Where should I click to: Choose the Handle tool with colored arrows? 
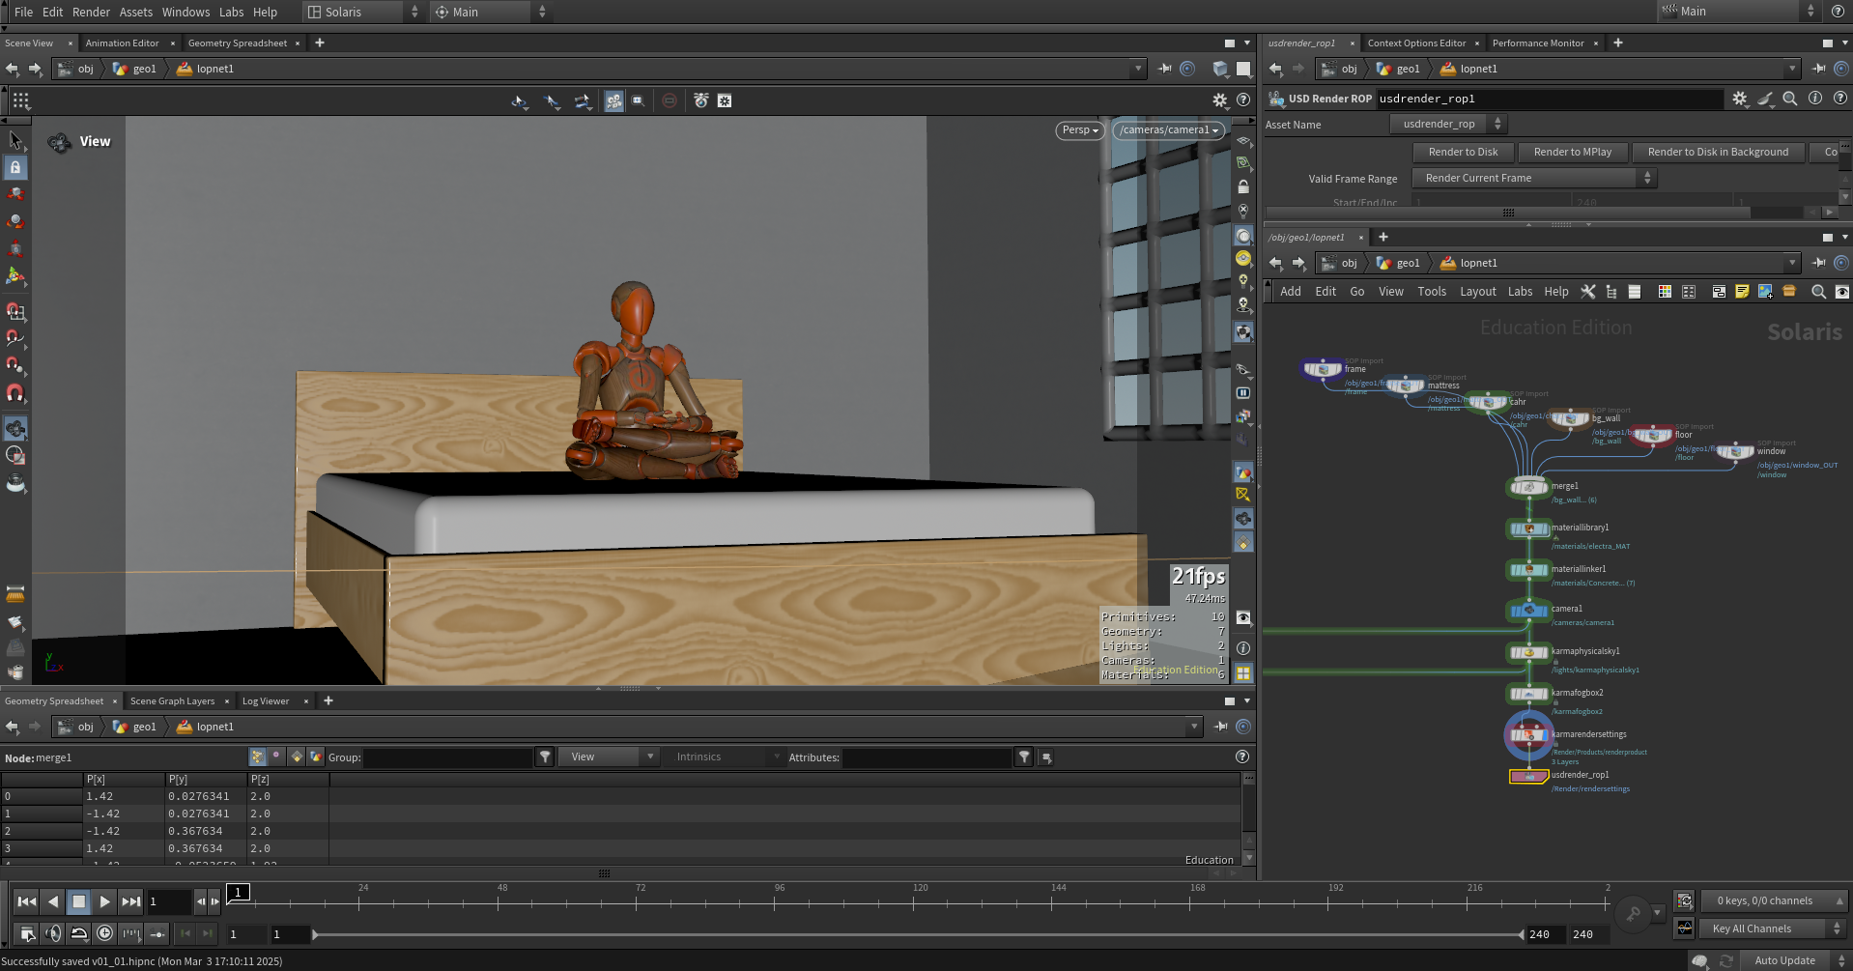[x=15, y=276]
